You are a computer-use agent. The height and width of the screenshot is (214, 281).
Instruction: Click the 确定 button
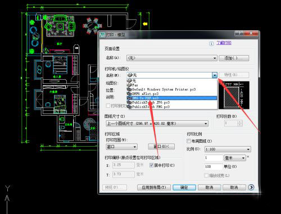tap(184, 187)
